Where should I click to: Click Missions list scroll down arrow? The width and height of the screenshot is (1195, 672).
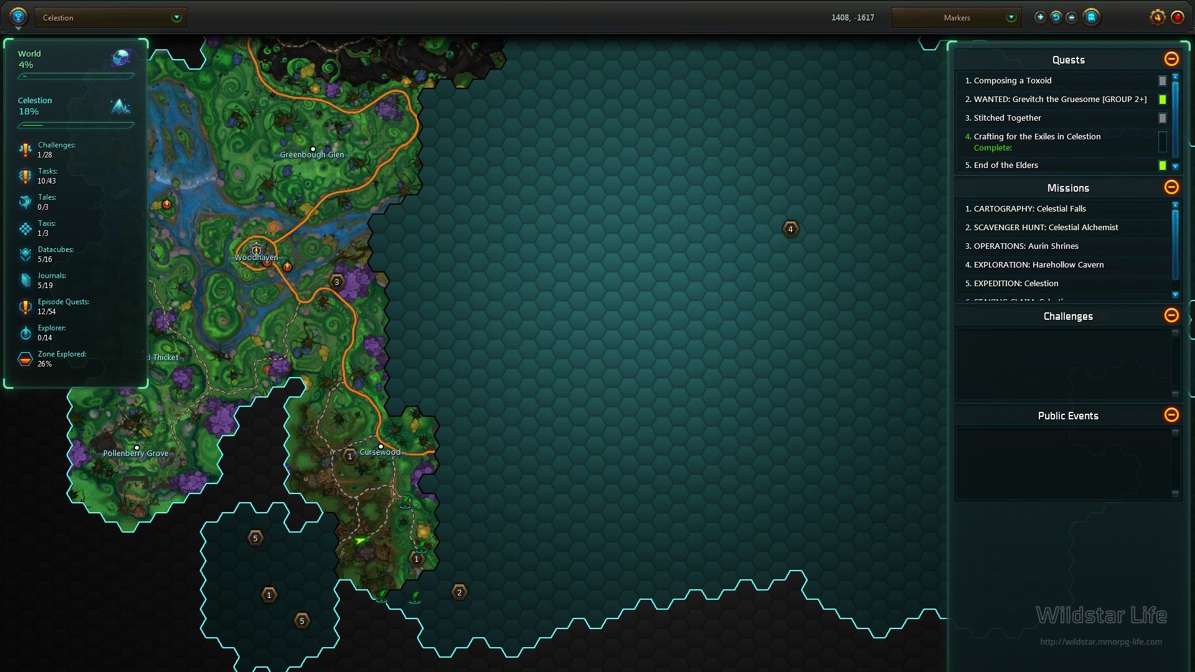tap(1175, 295)
